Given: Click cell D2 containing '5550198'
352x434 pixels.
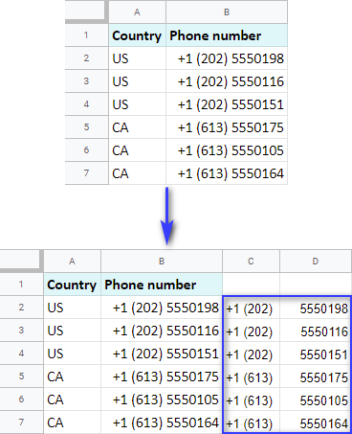Looking at the screenshot, I should (316, 308).
